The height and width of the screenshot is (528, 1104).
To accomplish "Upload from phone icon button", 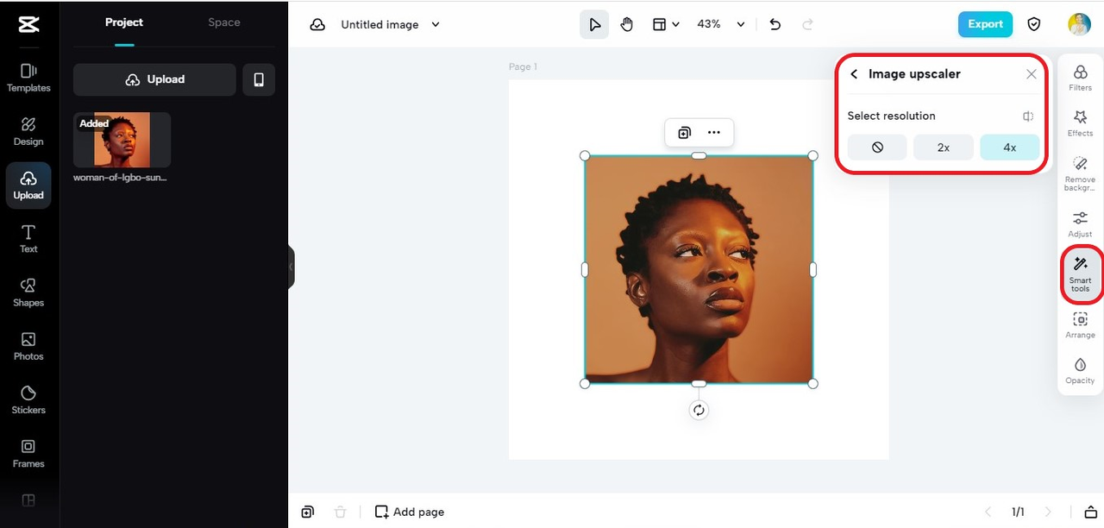I will tap(259, 79).
